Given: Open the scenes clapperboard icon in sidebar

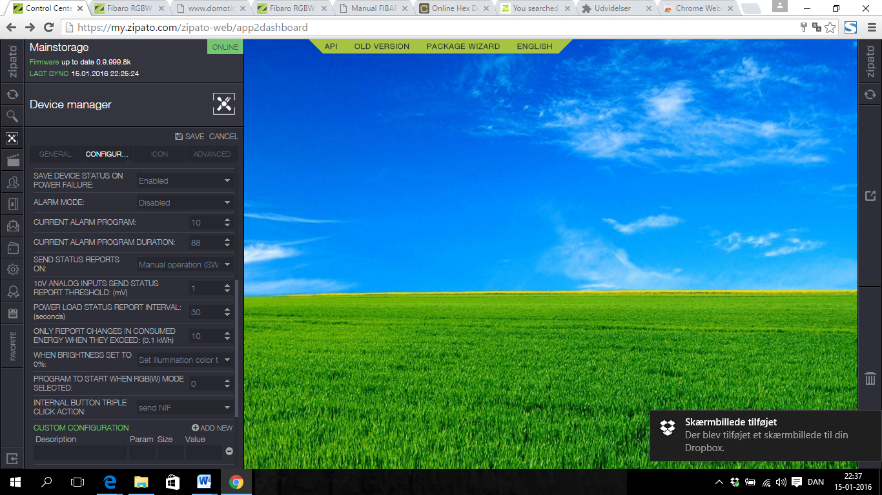Looking at the screenshot, I should tap(12, 160).
